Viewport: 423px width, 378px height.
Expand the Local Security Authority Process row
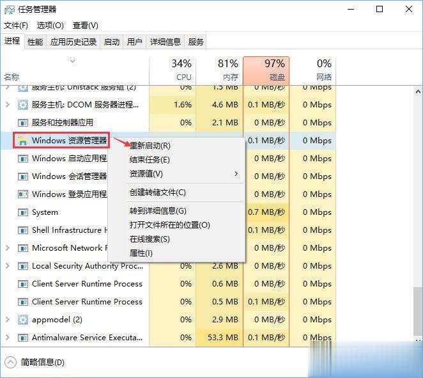[x=8, y=266]
